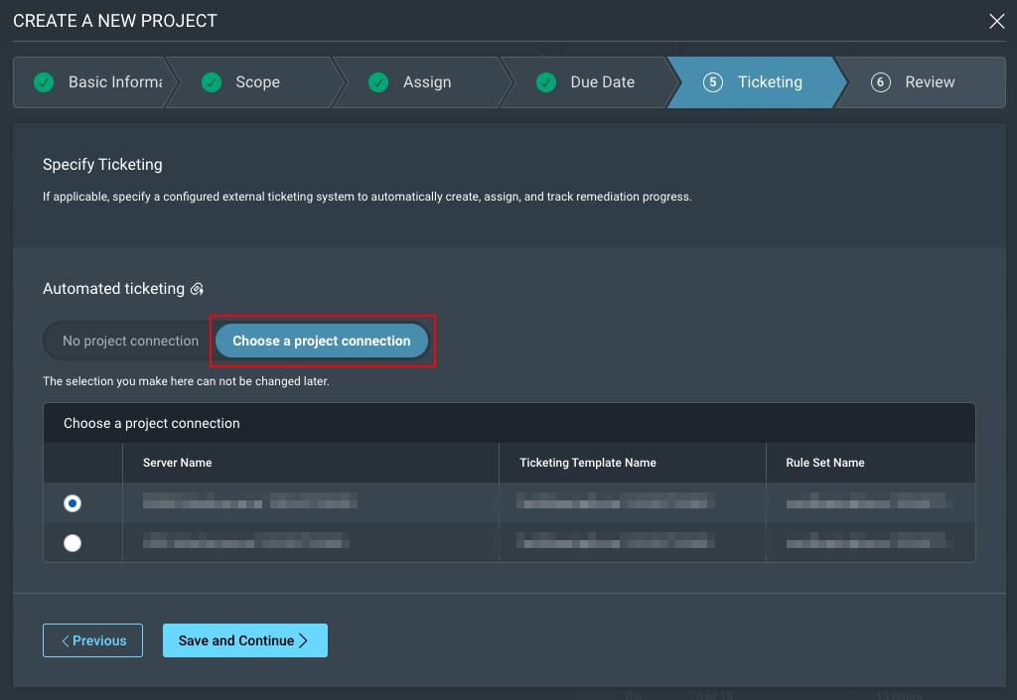Select the first project connection radio button
Screen dimensions: 1017x700
73,503
